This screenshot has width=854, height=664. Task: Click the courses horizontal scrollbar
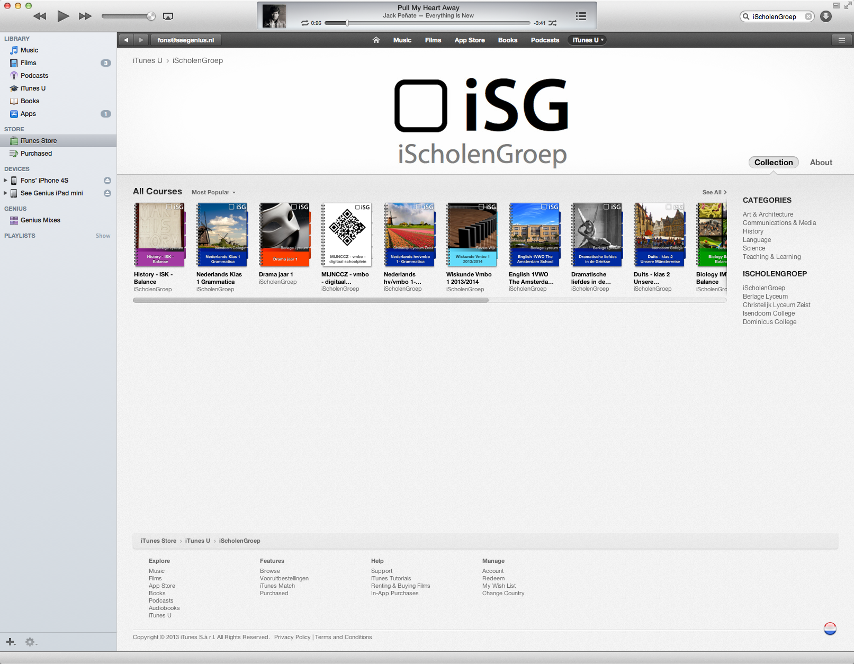[x=311, y=300]
